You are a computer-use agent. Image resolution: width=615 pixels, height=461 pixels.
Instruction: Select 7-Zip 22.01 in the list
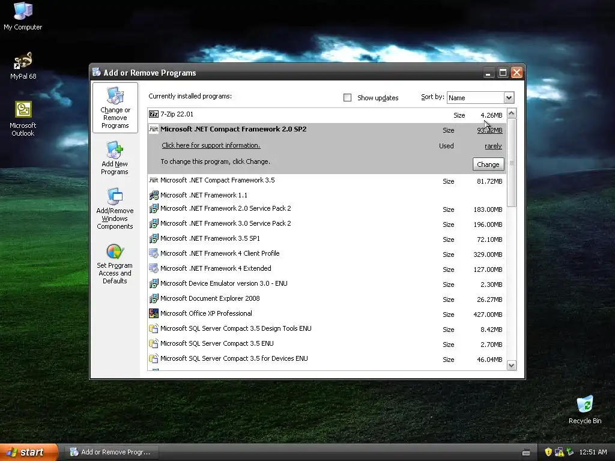[327, 115]
